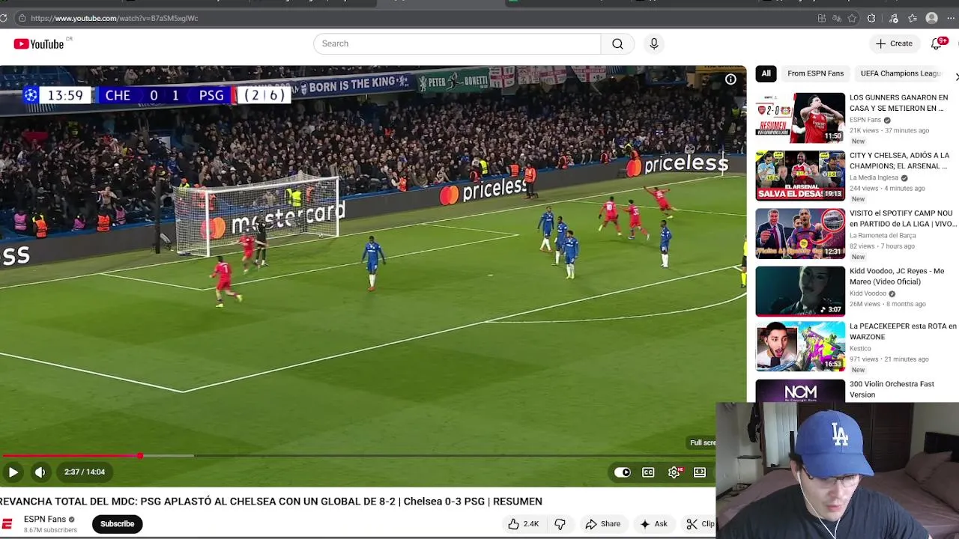Click the YouTube home logo

[x=39, y=44]
